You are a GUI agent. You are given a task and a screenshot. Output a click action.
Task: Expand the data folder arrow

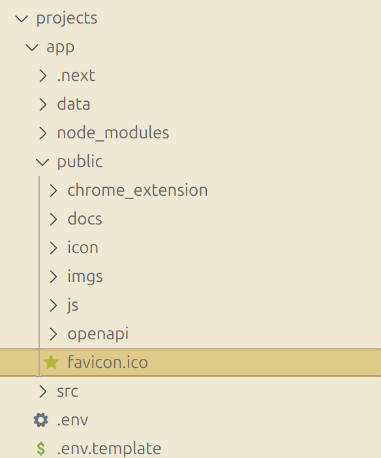[x=43, y=104]
